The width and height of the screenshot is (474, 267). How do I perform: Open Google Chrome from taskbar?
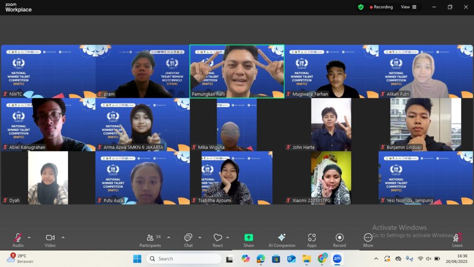click(322, 258)
